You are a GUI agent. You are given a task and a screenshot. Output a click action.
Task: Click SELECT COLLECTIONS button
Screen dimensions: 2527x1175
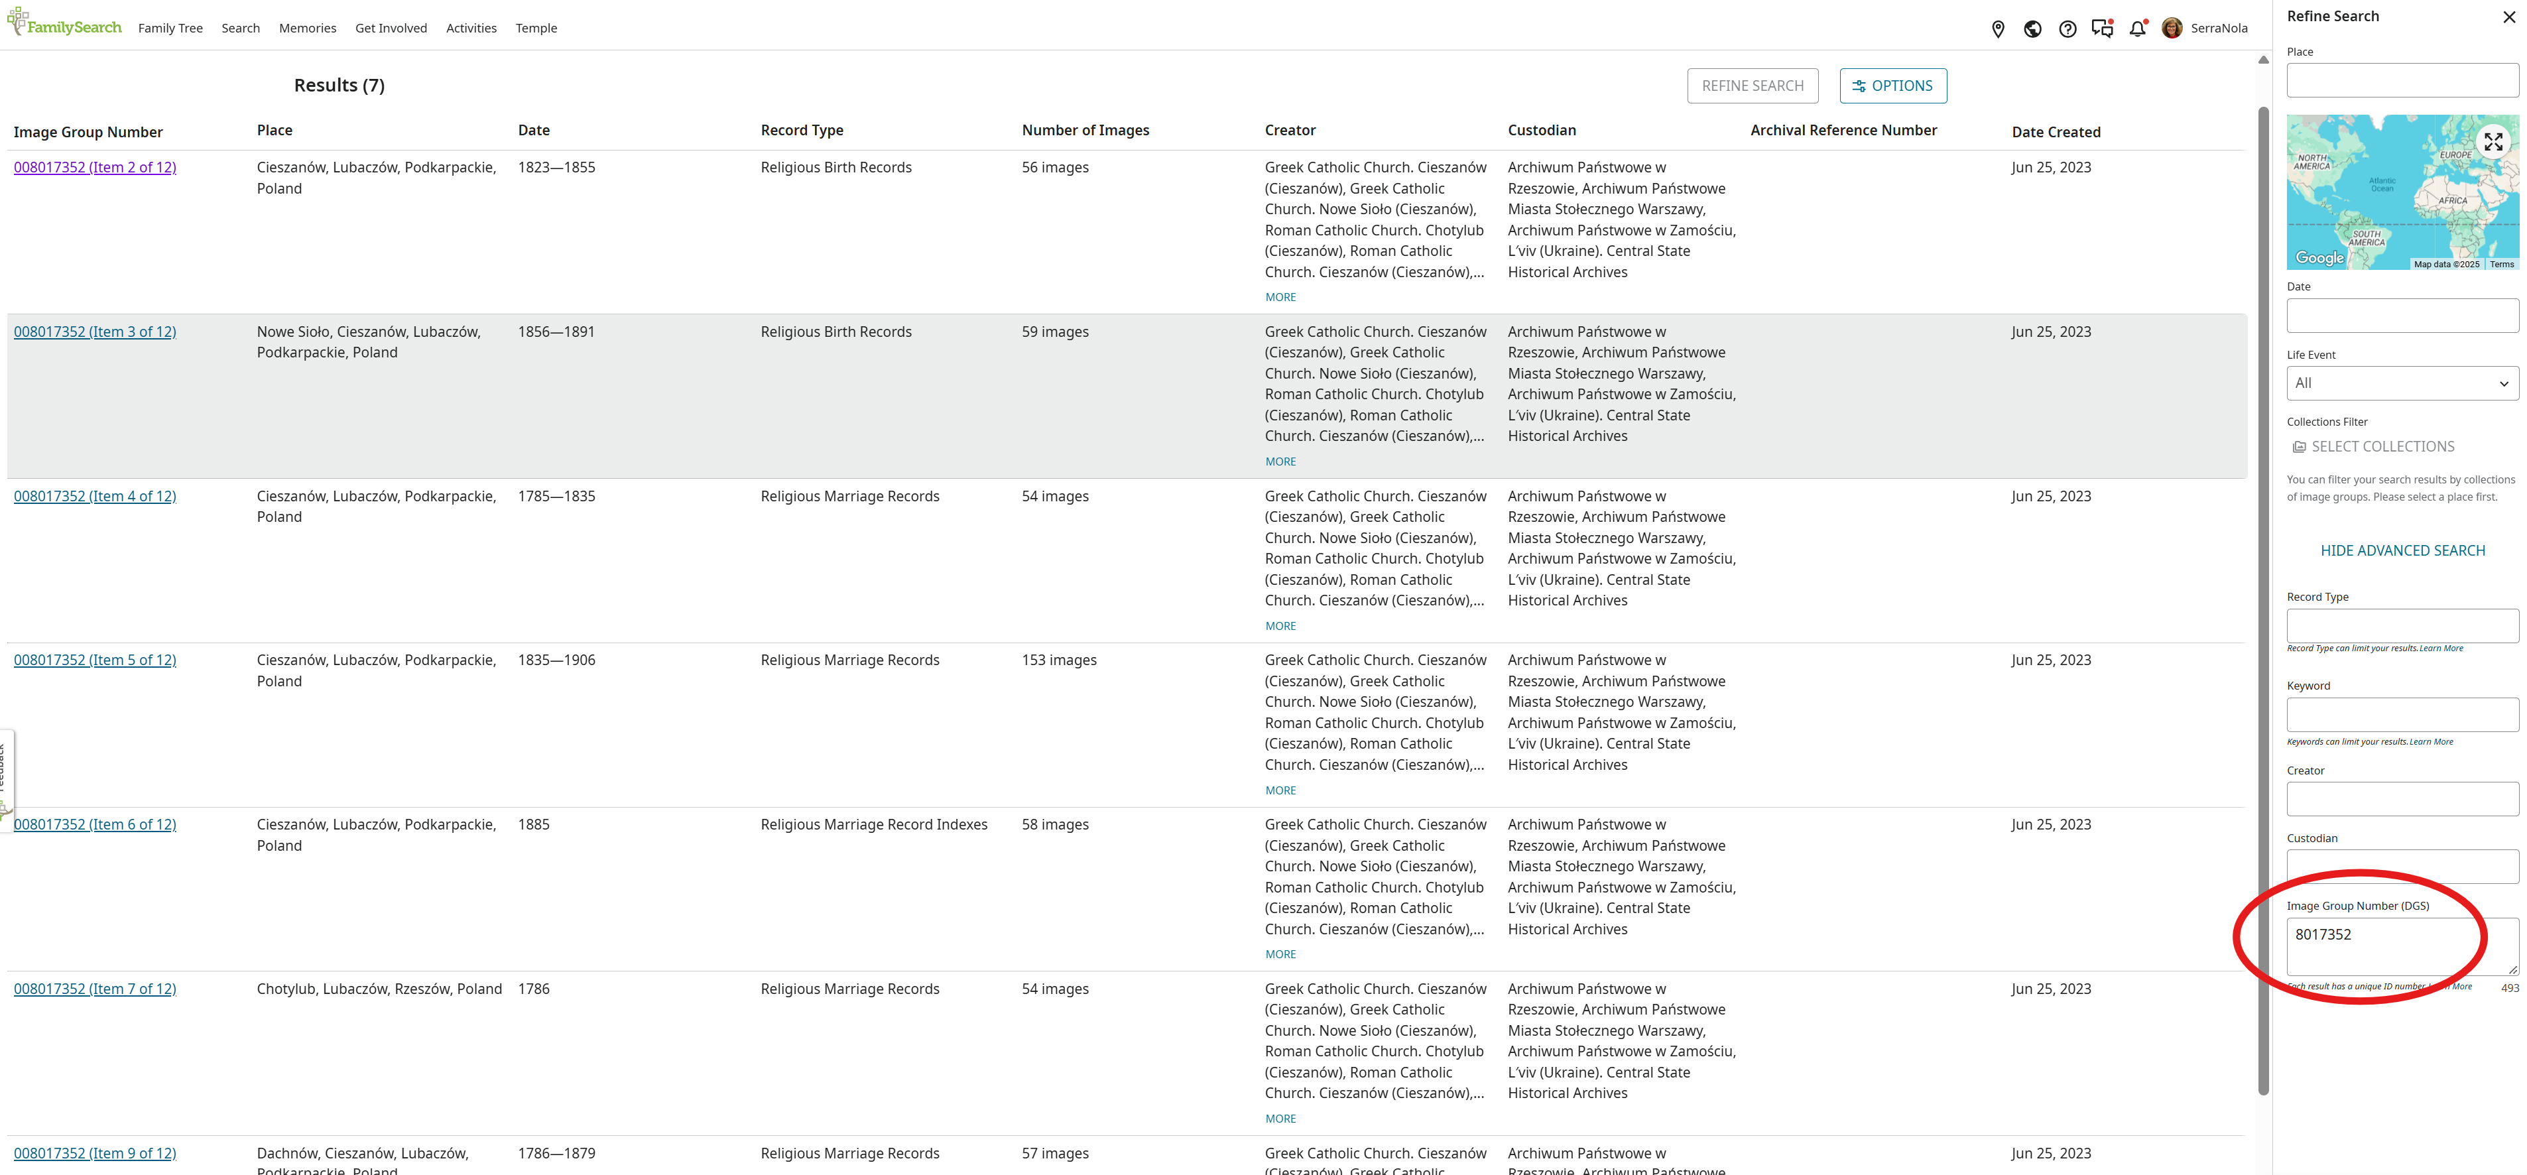coord(2373,447)
